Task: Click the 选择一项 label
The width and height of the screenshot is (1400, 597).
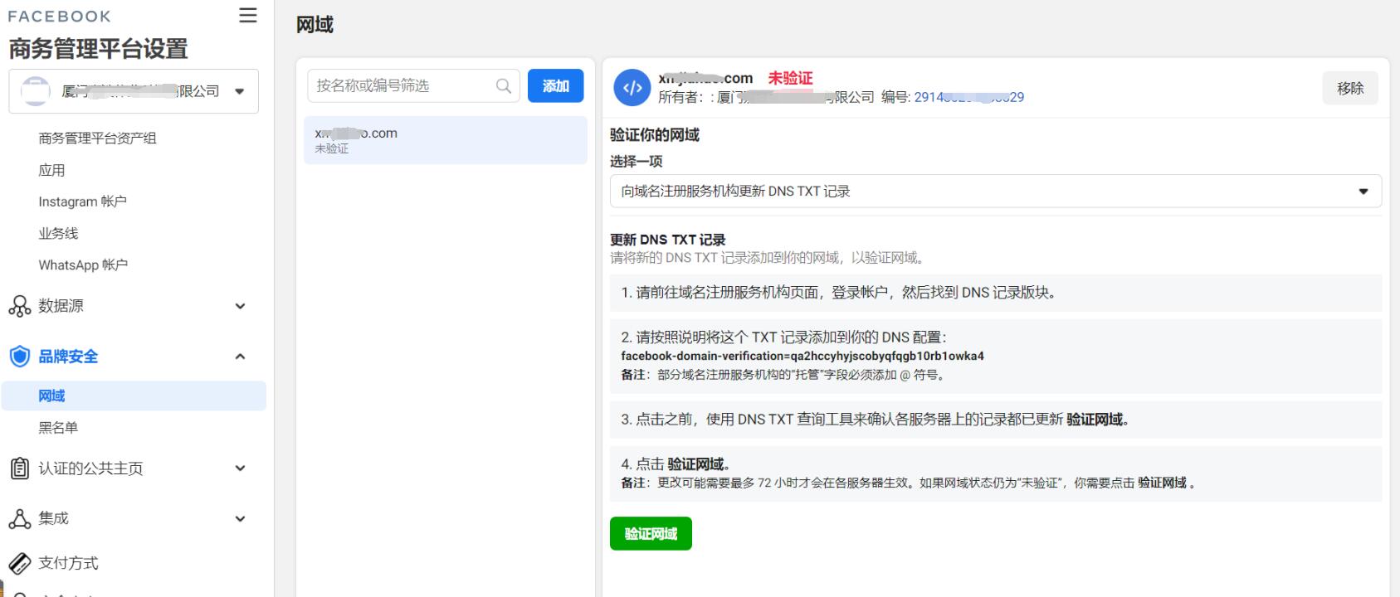Action: pos(637,162)
